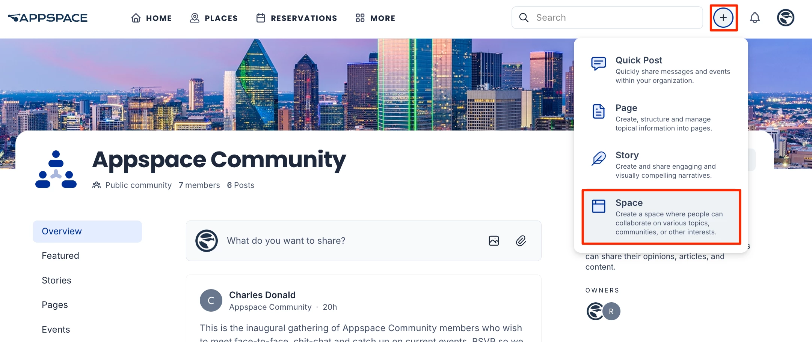Screen dimensions: 812x342
Task: Select the Overview tab
Action: 87,231
